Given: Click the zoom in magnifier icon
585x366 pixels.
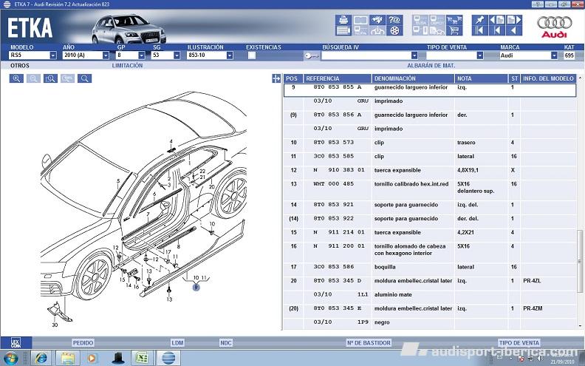Looking at the screenshot, I should (x=16, y=78).
